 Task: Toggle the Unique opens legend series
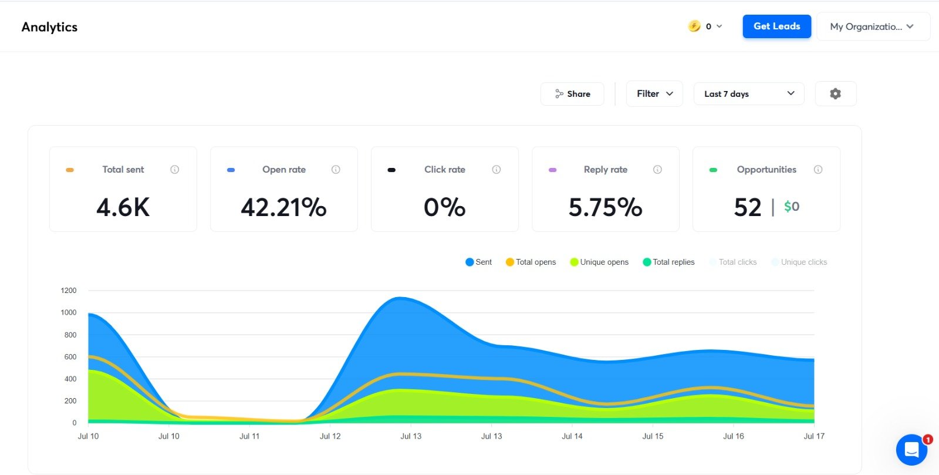[599, 262]
